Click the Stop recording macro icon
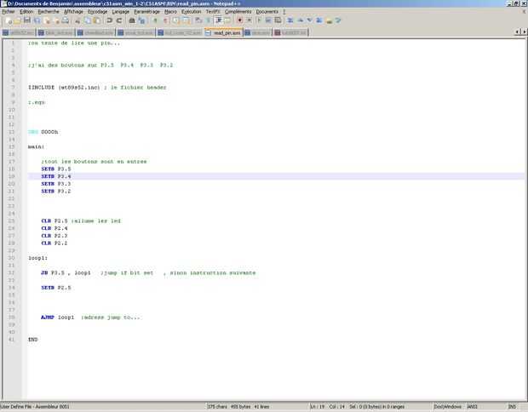Image resolution: width=528 pixels, height=412 pixels. (250, 20)
